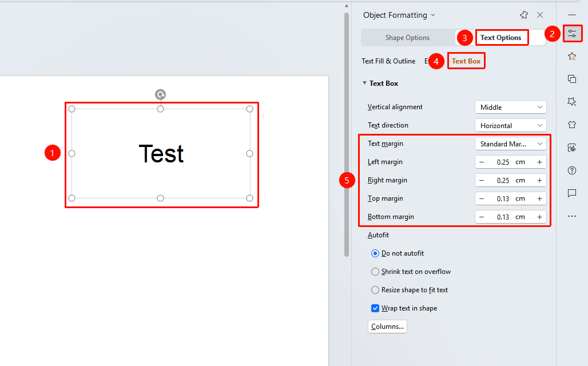This screenshot has width=588, height=366.
Task: Increase the Top margin value
Action: [539, 199]
